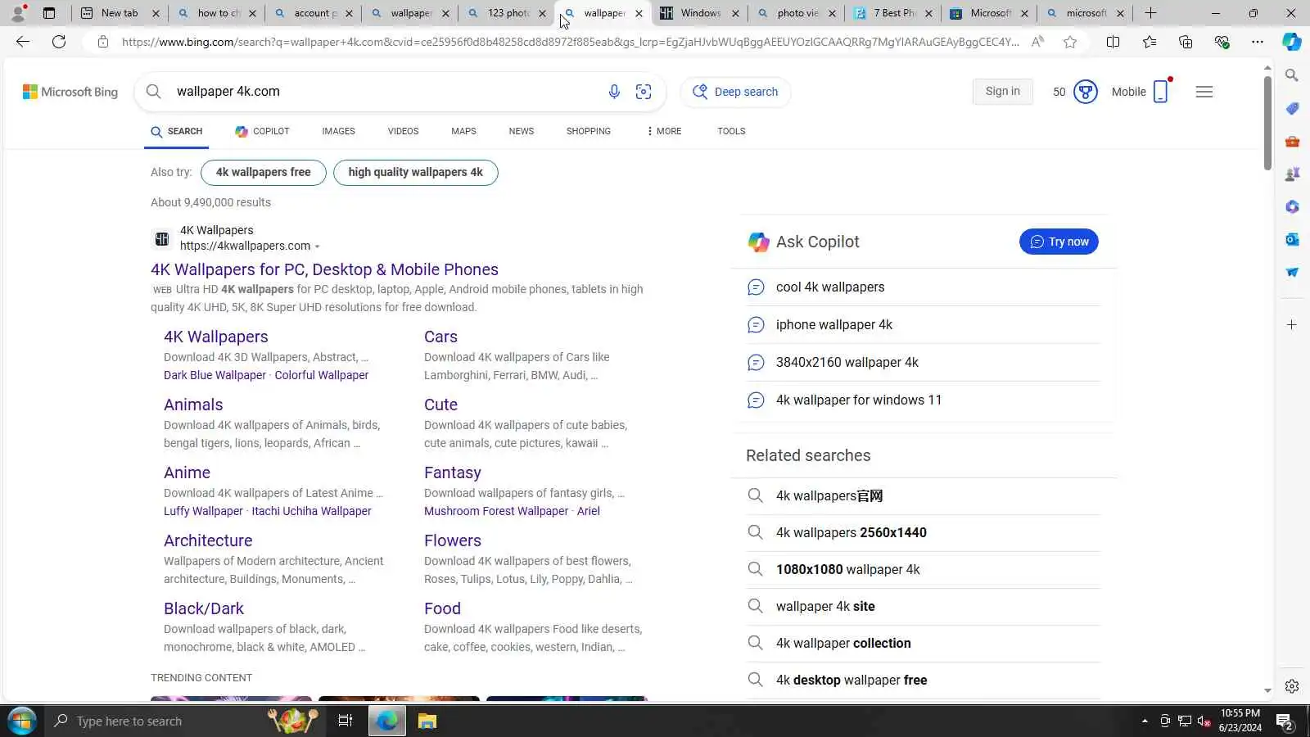The width and height of the screenshot is (1310, 737).
Task: Open Windows Start menu
Action: [x=21, y=721]
